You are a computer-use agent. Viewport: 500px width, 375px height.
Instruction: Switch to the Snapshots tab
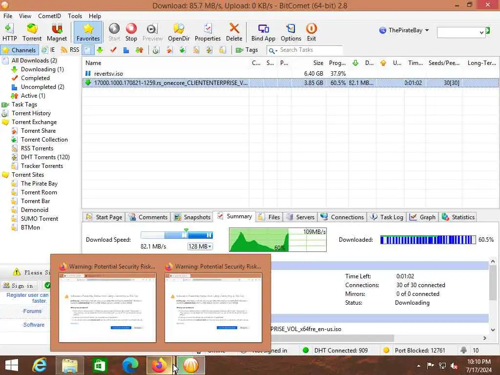[192, 217]
